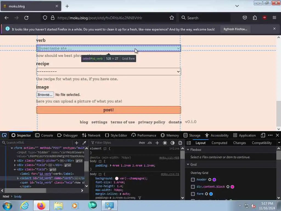This screenshot has height=211, width=281.
Task: Add a new CSS rule
Action: click(x=157, y=143)
